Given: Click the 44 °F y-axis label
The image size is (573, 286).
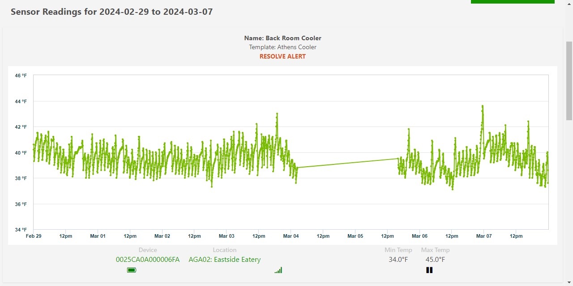Looking at the screenshot, I should (x=21, y=101).
